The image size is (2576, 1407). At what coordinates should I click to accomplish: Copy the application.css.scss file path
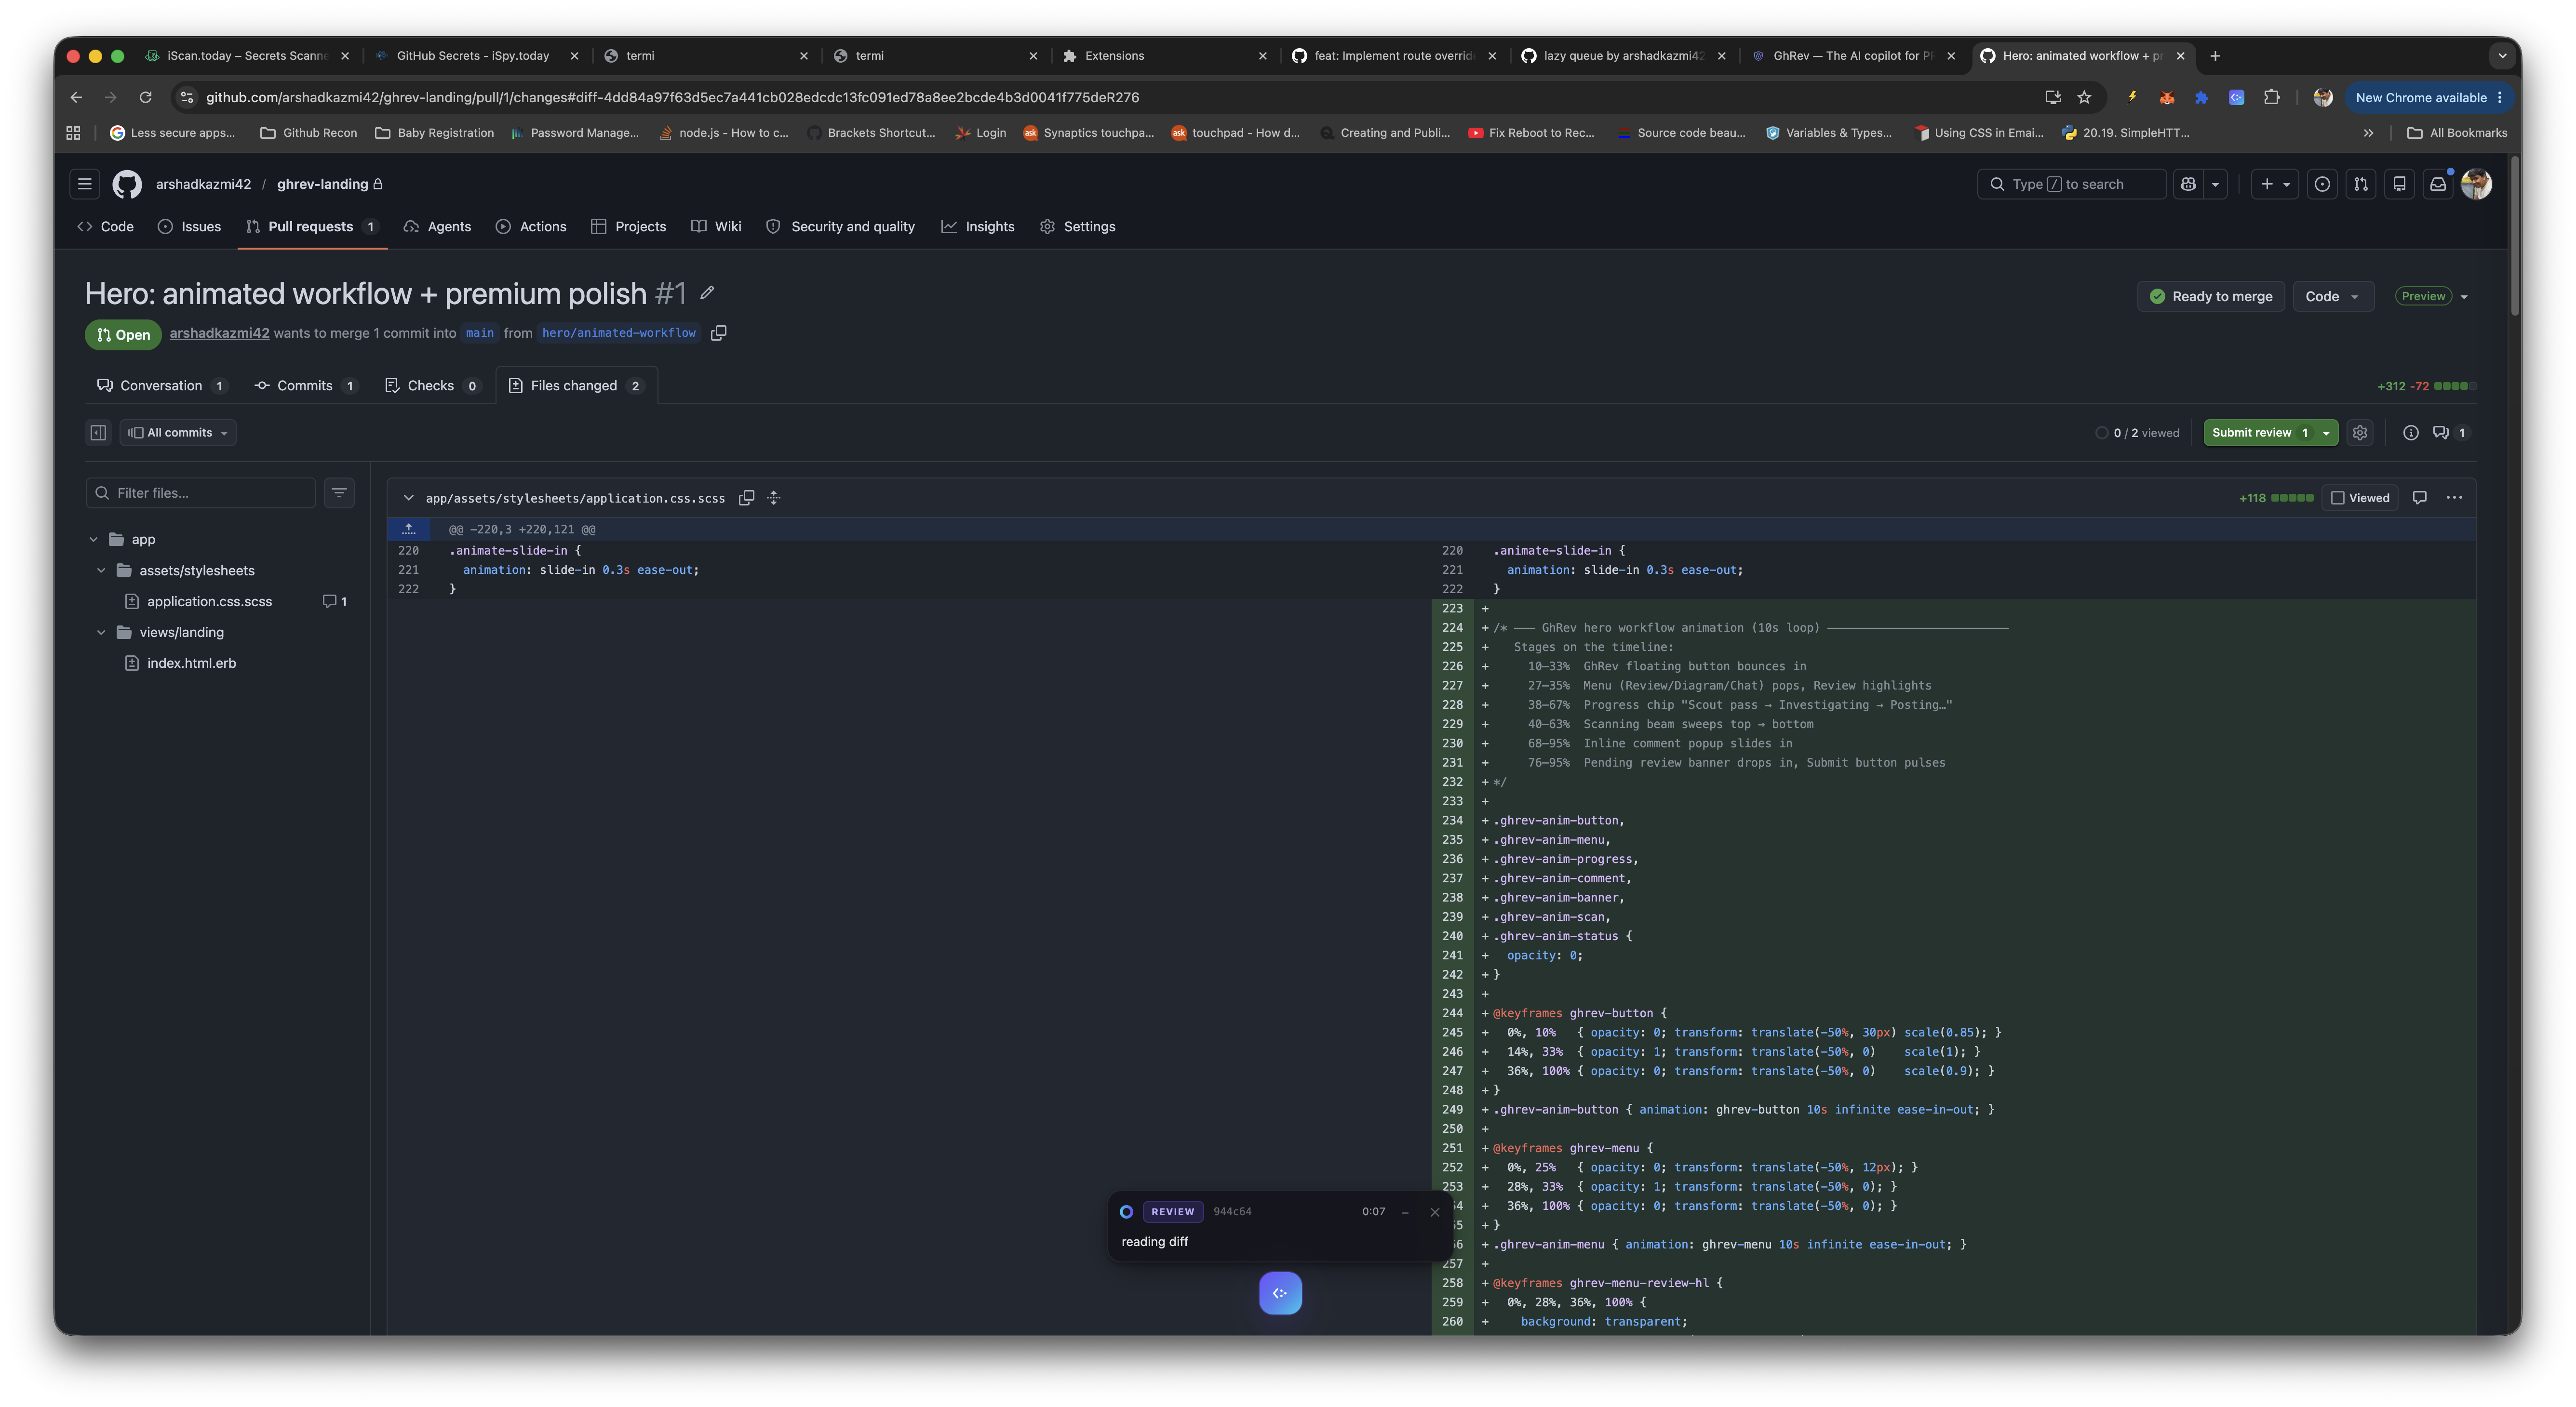(x=746, y=498)
